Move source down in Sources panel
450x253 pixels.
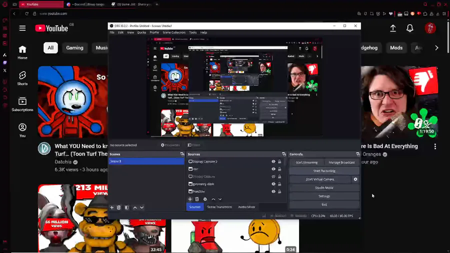[220, 199]
